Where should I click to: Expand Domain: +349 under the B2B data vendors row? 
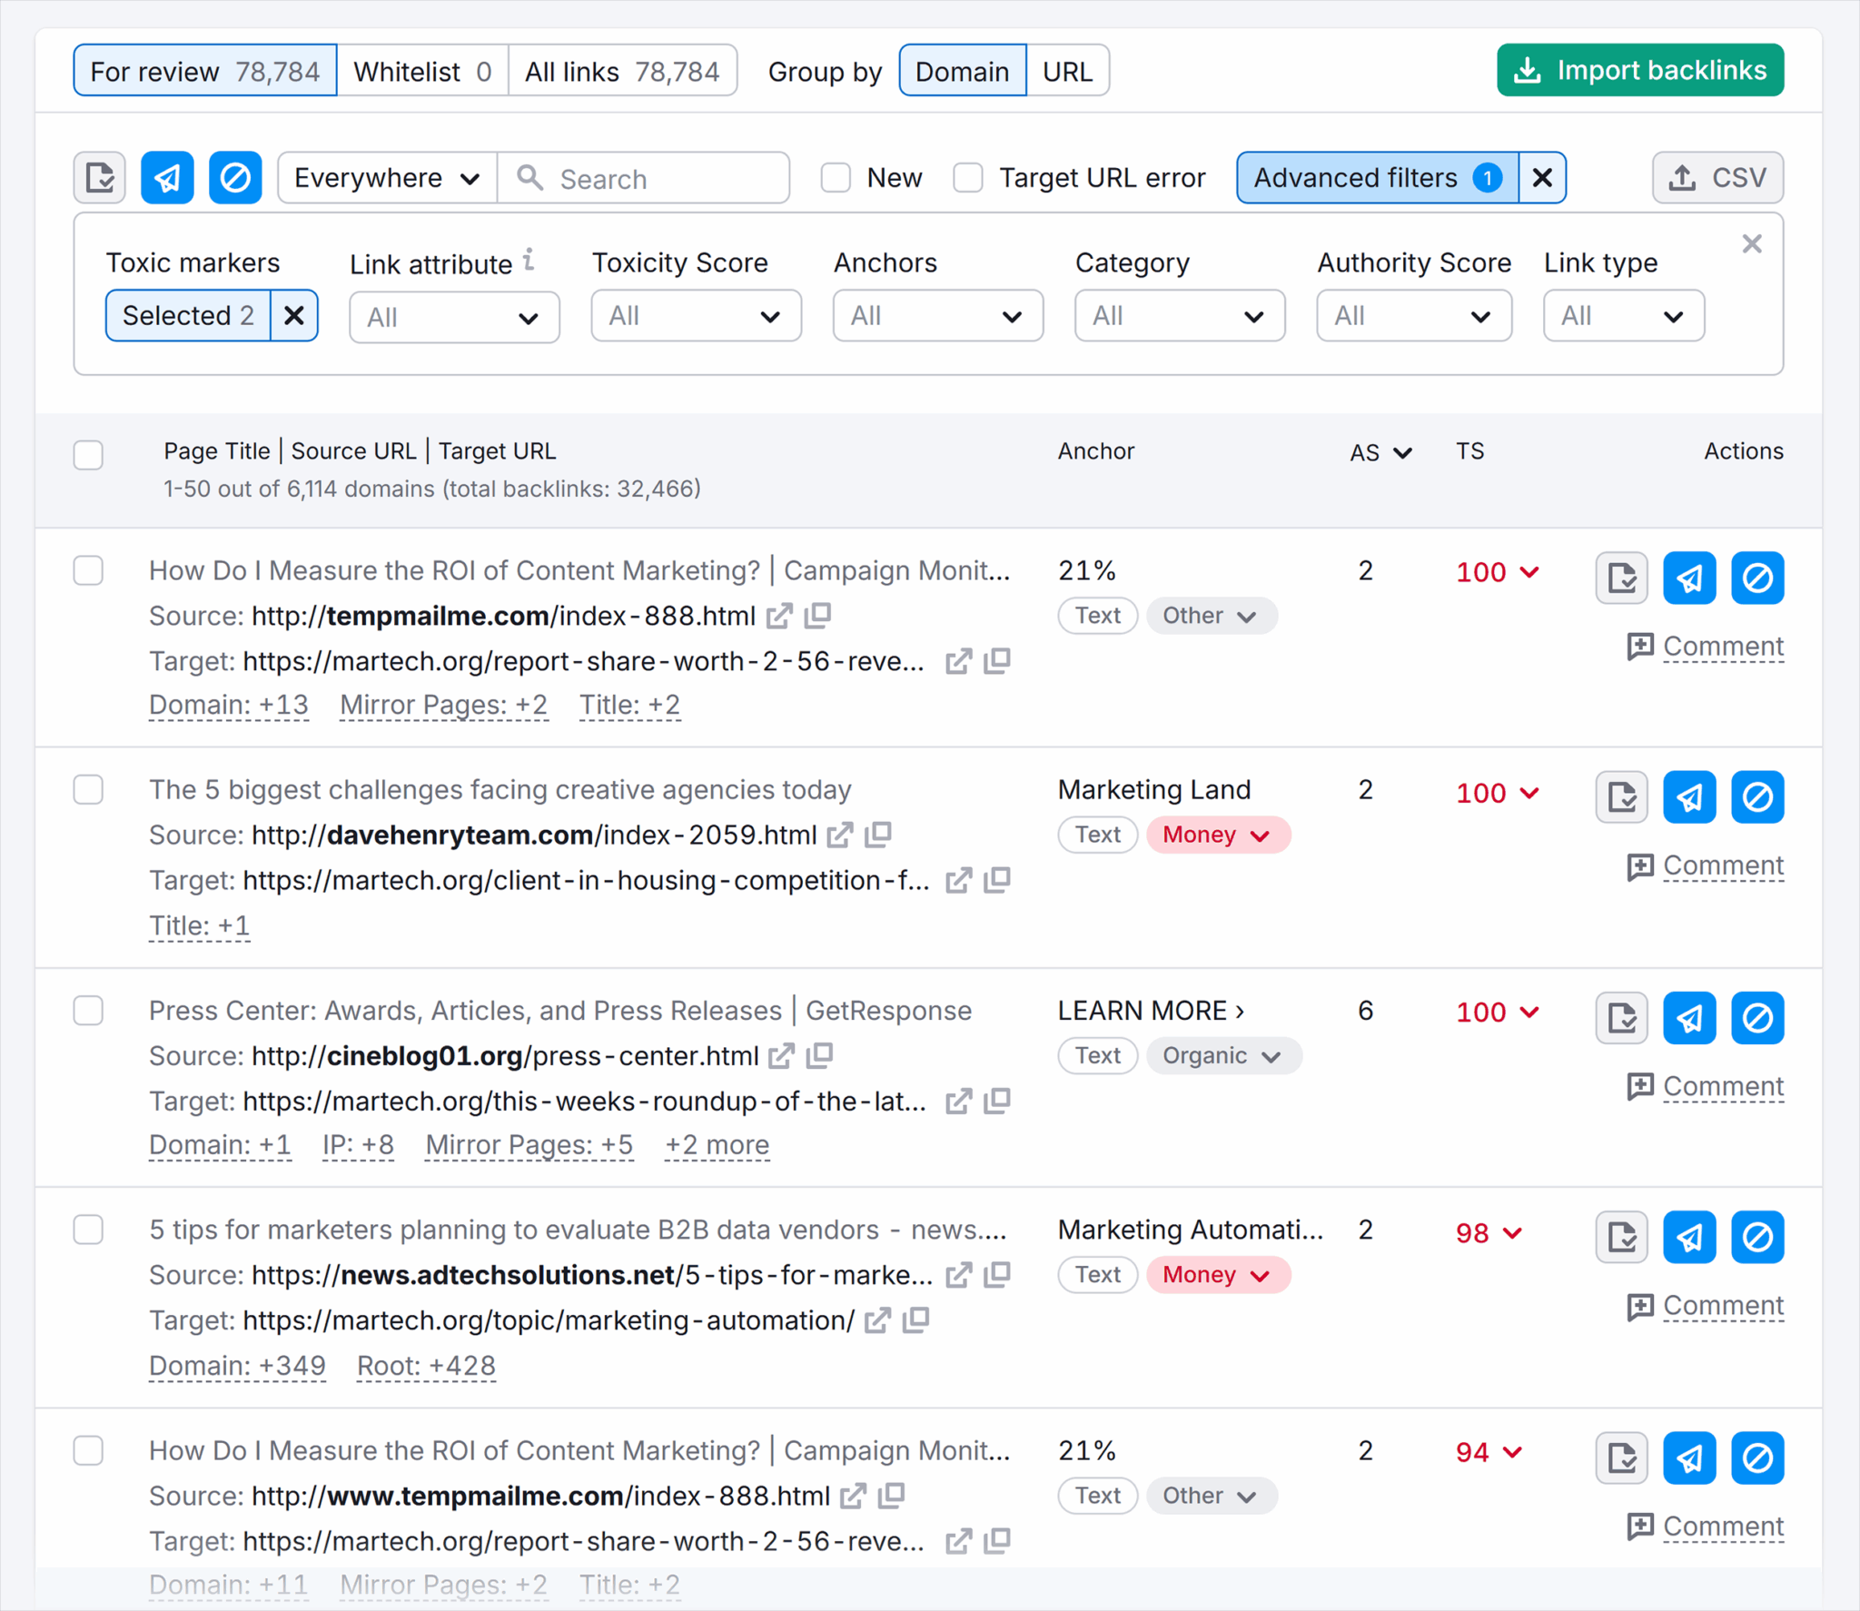tap(236, 1365)
